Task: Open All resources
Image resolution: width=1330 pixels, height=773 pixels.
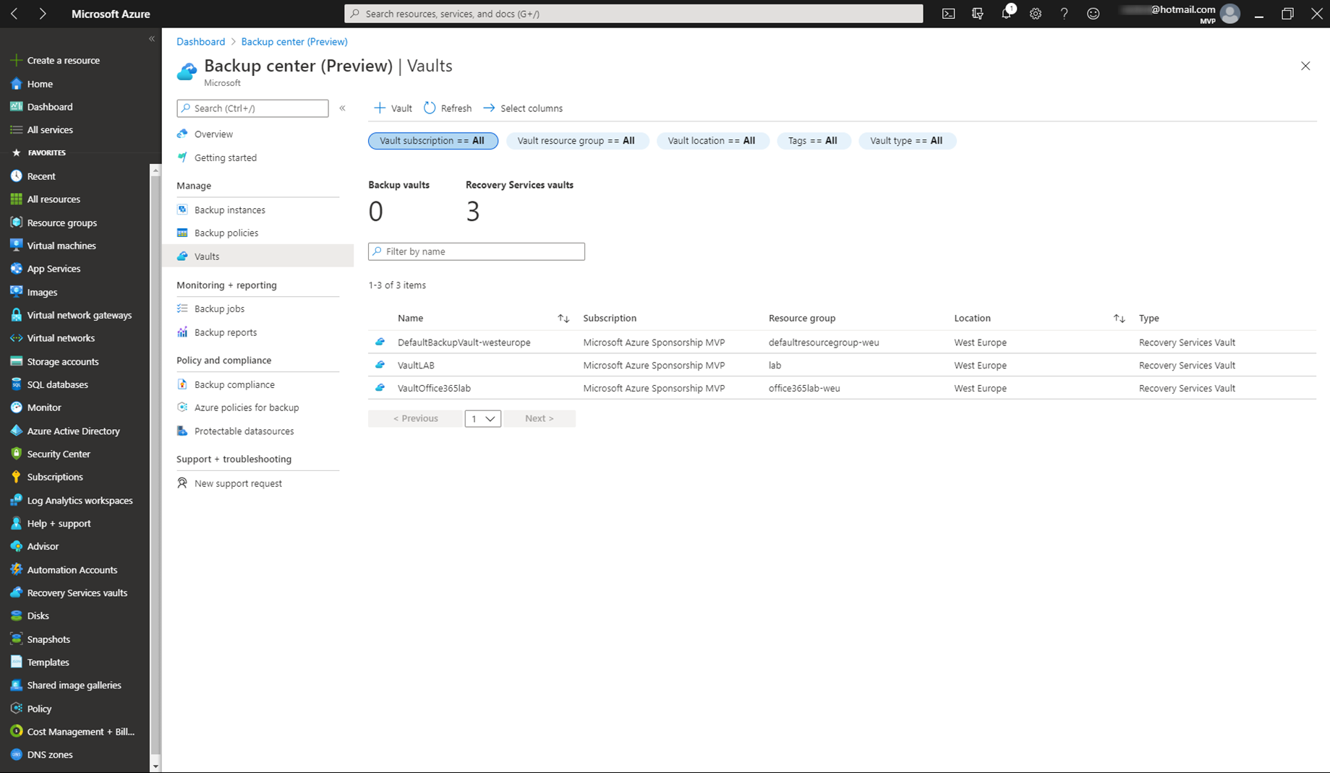Action: [54, 199]
